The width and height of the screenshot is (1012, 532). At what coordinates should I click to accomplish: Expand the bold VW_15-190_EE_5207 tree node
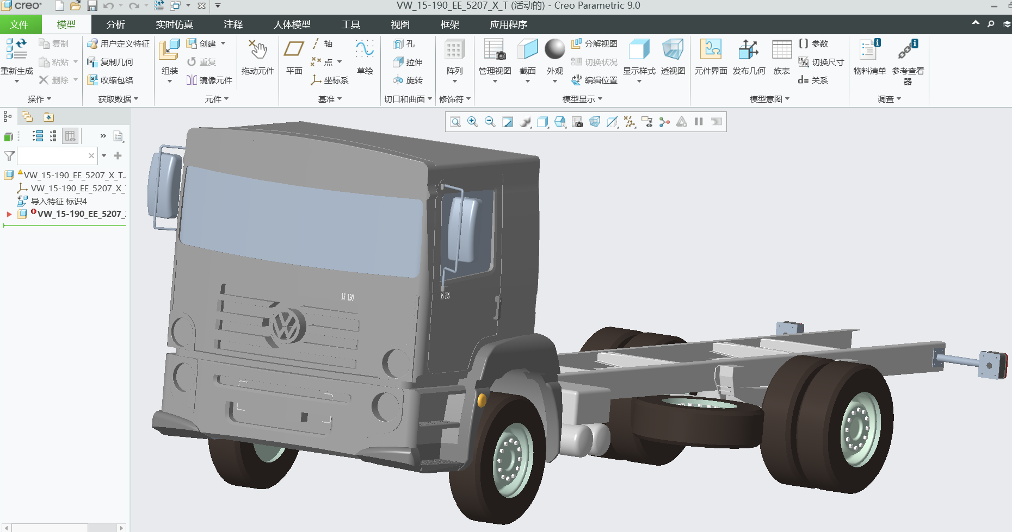9,214
